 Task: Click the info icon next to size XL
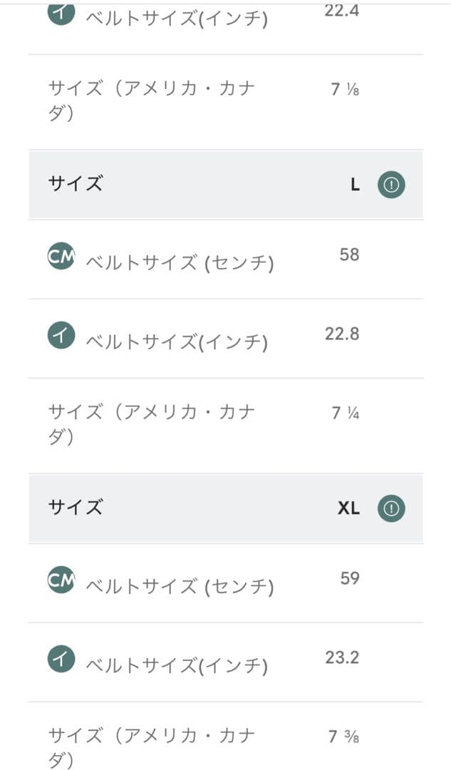pos(390,508)
